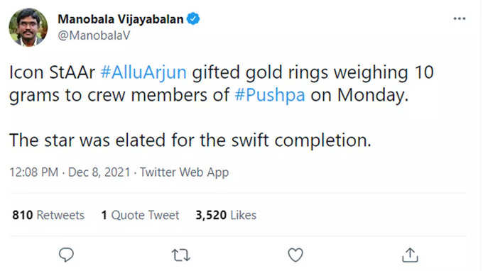Screen dimensions: 483x271
Task: Like the tweet with the heart icon
Action: point(295,255)
